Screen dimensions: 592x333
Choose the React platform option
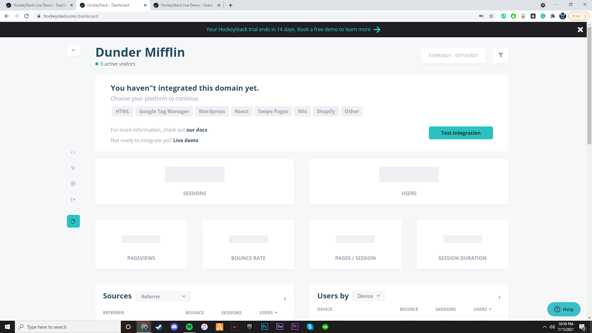[x=242, y=111]
